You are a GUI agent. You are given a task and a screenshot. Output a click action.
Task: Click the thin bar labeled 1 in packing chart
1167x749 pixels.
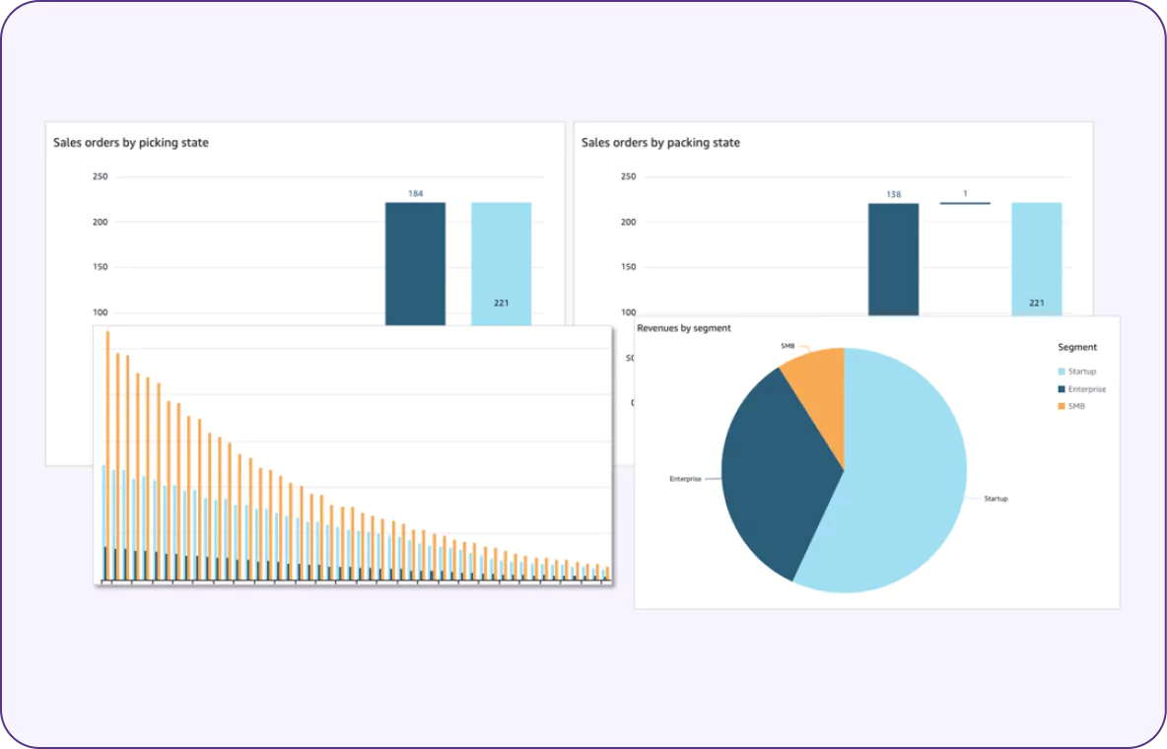965,202
